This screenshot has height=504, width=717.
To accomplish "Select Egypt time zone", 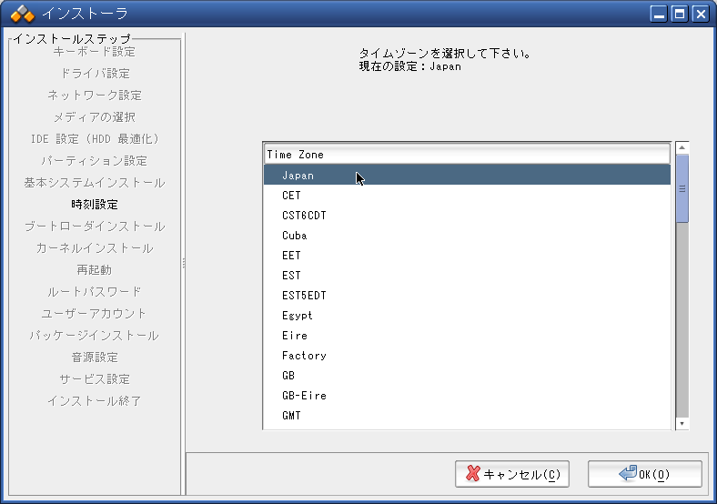I will click(x=297, y=316).
